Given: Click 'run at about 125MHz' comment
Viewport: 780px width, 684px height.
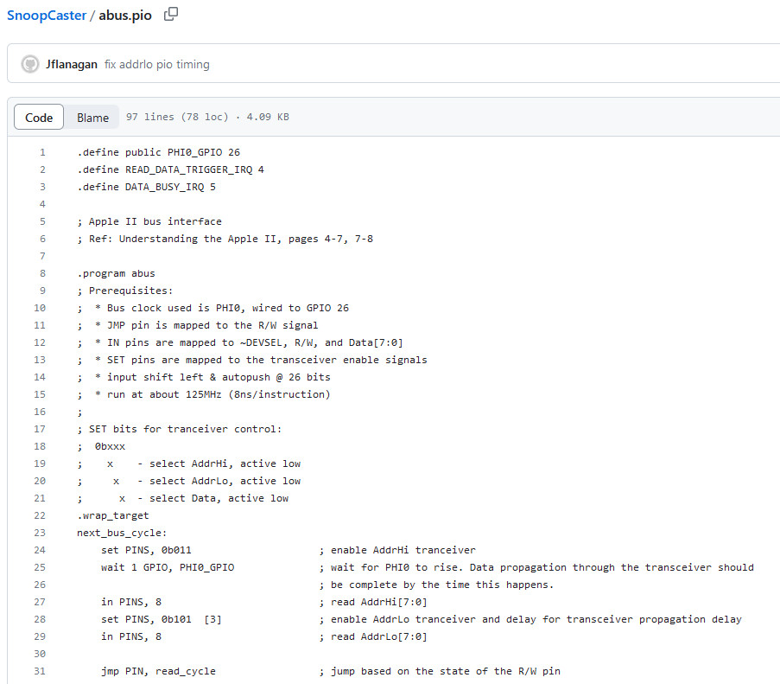Looking at the screenshot, I should (x=204, y=395).
